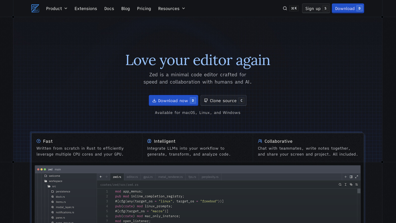Click the buffer search magnifier icon
Image resolution: width=396 pixels, height=223 pixels.
(x=340, y=185)
